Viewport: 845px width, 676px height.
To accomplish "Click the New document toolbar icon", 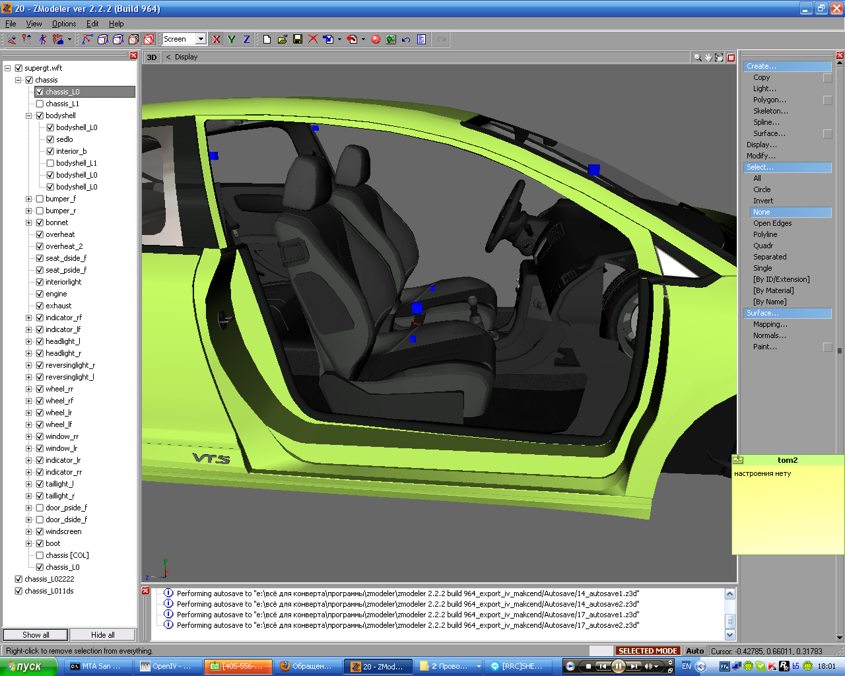I will [267, 40].
